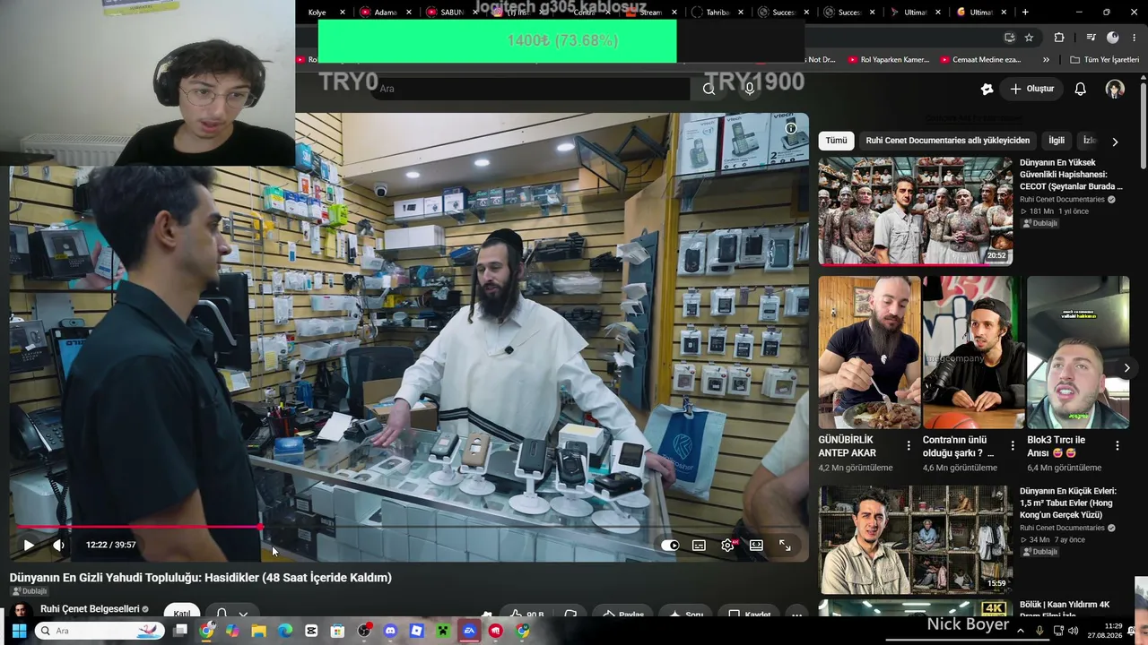Seek along the red video progress bar
The image size is (1148, 645).
click(408, 527)
